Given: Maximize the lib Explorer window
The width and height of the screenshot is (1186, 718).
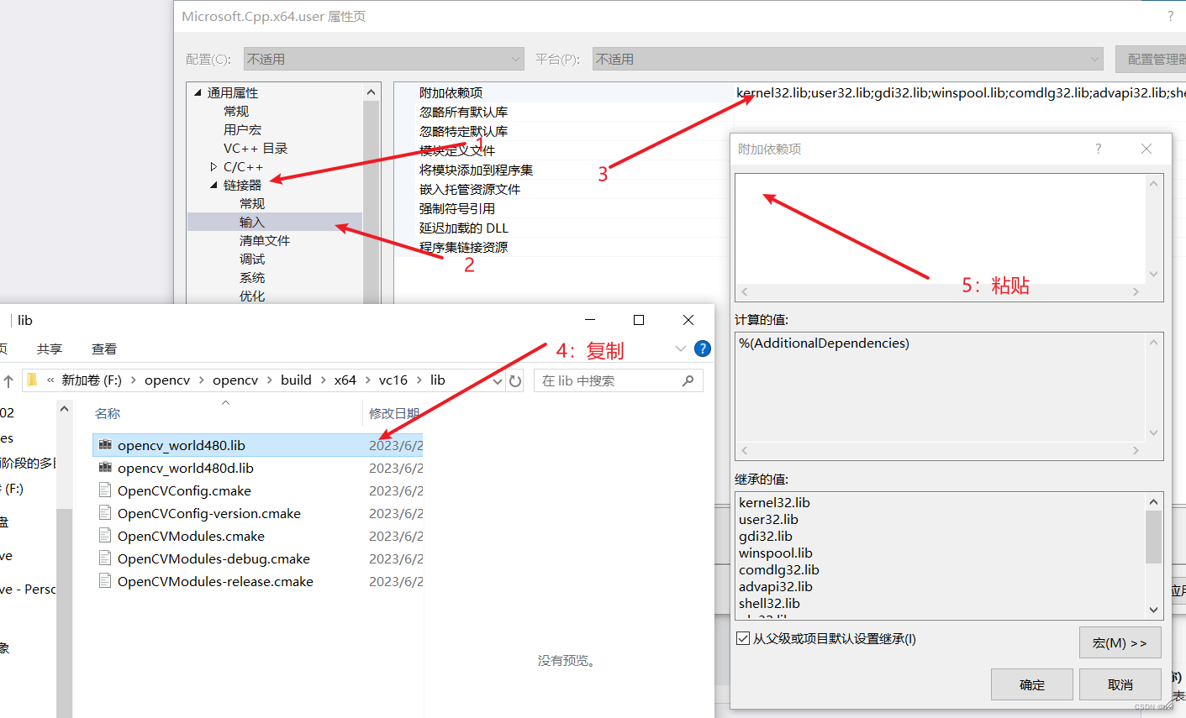Looking at the screenshot, I should click(639, 320).
